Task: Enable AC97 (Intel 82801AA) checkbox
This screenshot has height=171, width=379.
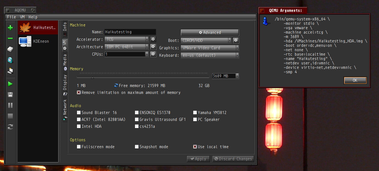Action: (x=79, y=119)
